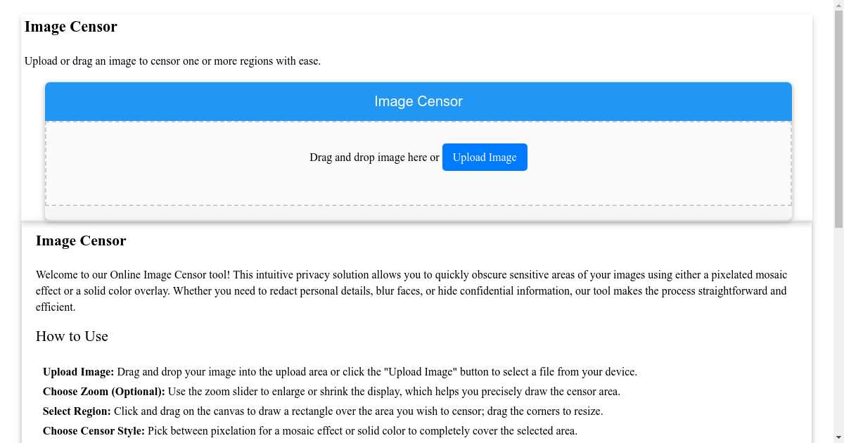This screenshot has width=844, height=443.
Task: Click the blue Image Censor header bar
Action: pyautogui.click(x=418, y=101)
